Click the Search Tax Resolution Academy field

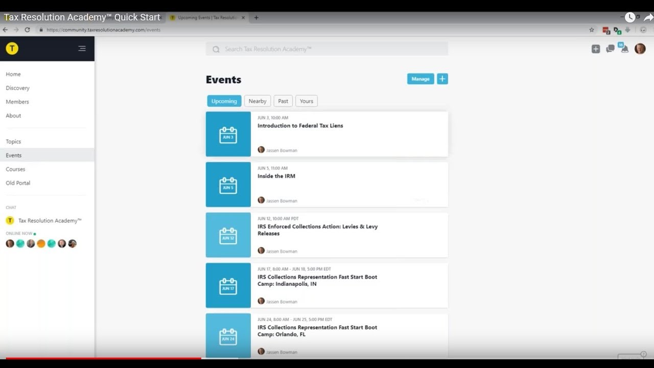tap(327, 49)
